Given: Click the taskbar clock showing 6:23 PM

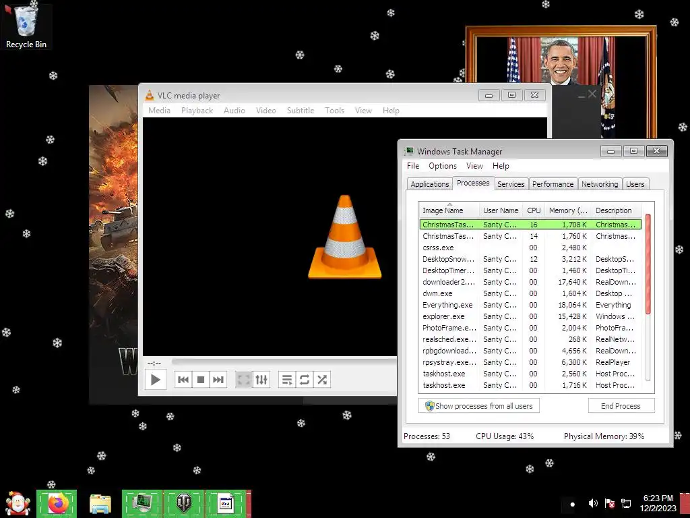Looking at the screenshot, I should (658, 503).
